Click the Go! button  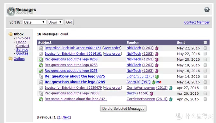pyautogui.click(x=69, y=22)
